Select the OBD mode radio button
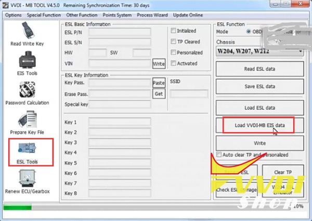 pos(249,31)
